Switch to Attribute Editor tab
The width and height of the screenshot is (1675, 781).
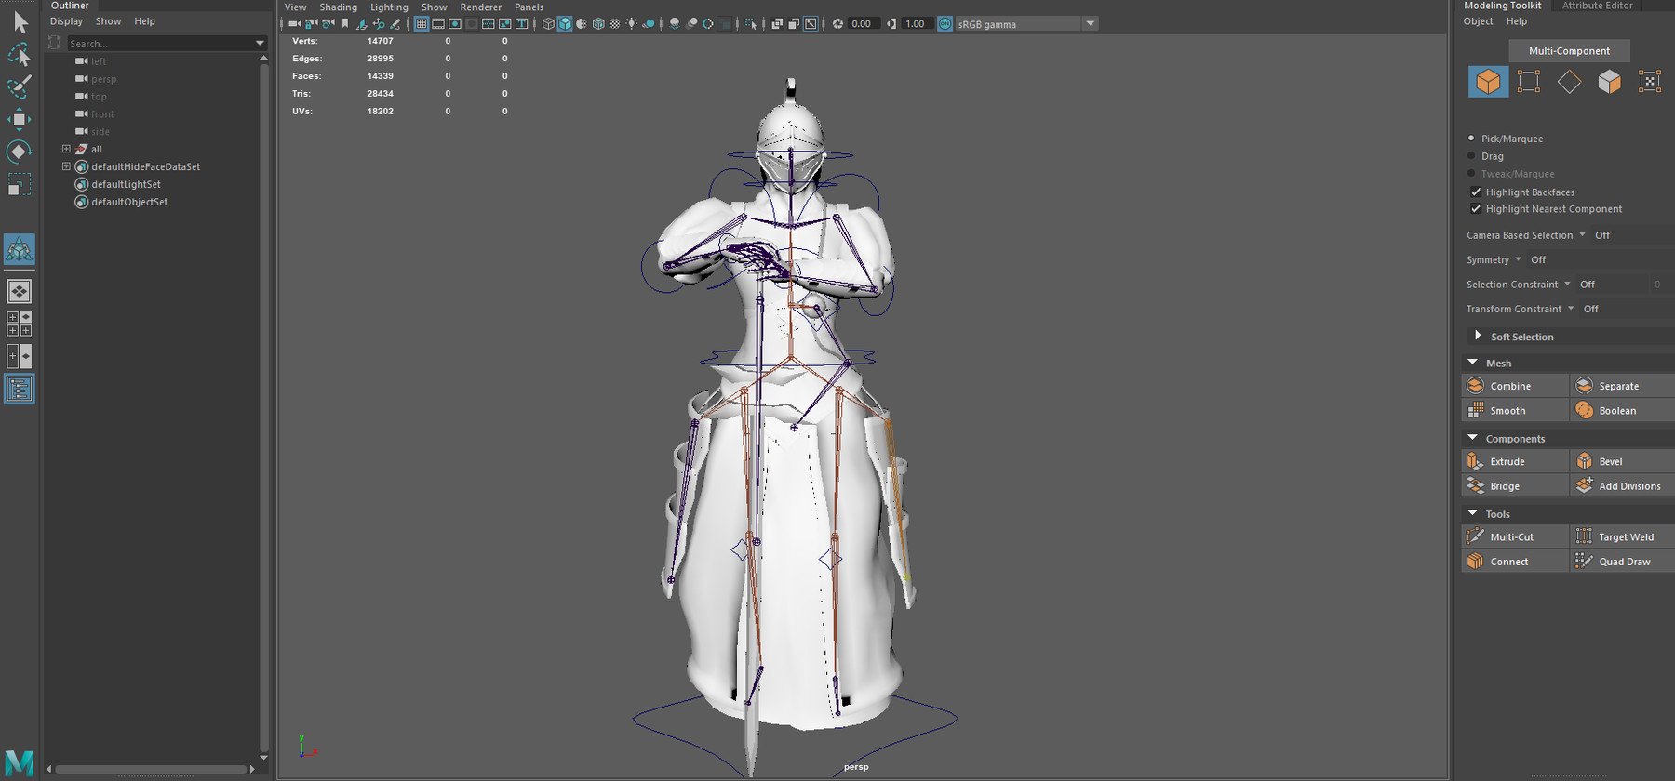tap(1597, 6)
